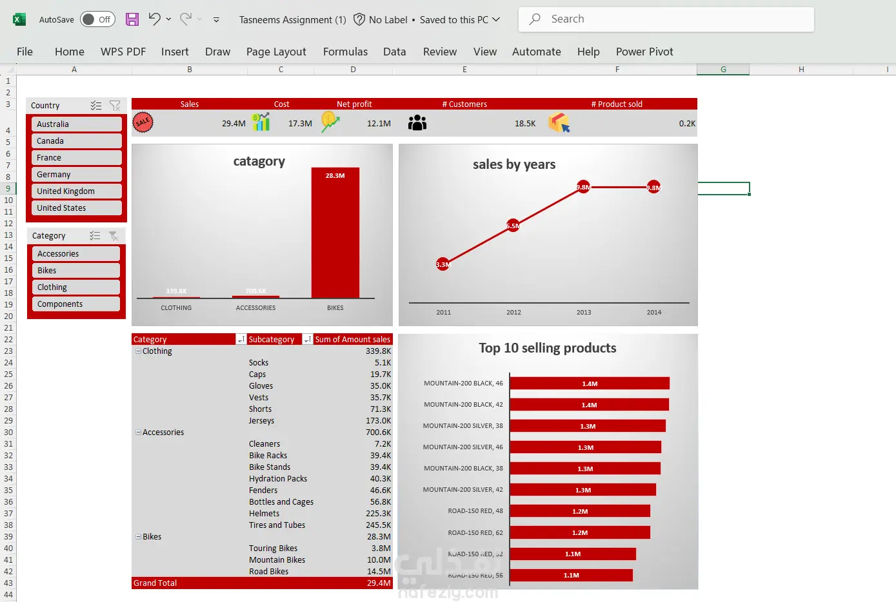
Task: Open the File menu
Action: click(x=25, y=52)
